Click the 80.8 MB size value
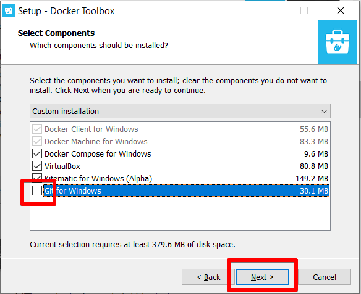The height and width of the screenshot is (294, 361). click(314, 166)
